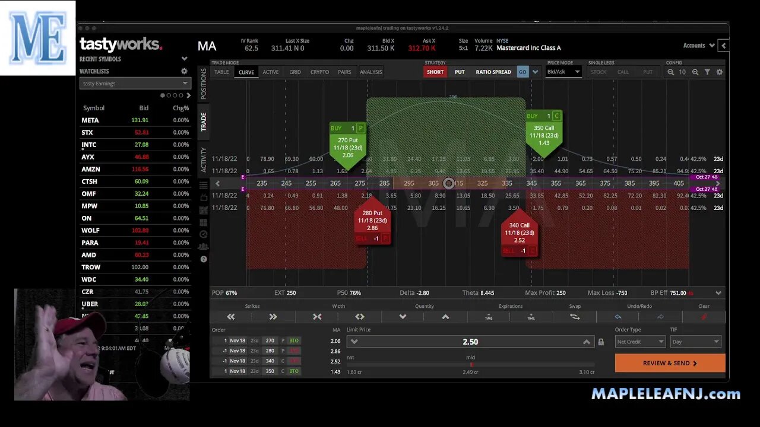This screenshot has width=760, height=427.
Task: Toggle action on 340 call order row
Action: (294, 361)
